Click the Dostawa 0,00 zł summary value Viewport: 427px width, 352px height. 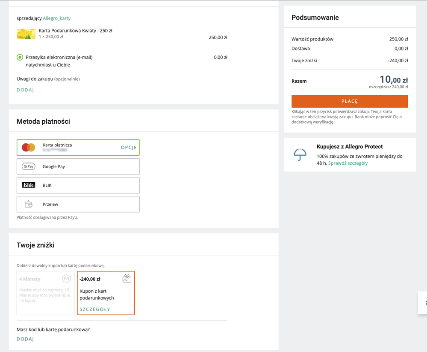tap(401, 49)
